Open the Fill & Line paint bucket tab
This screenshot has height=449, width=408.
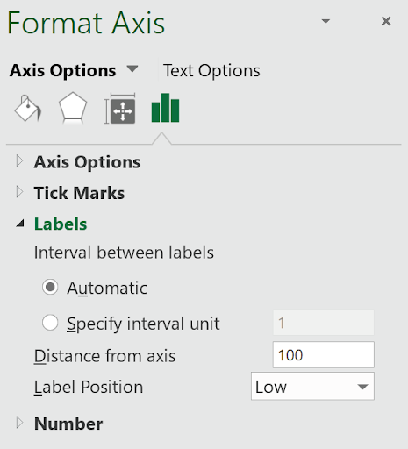pyautogui.click(x=28, y=108)
